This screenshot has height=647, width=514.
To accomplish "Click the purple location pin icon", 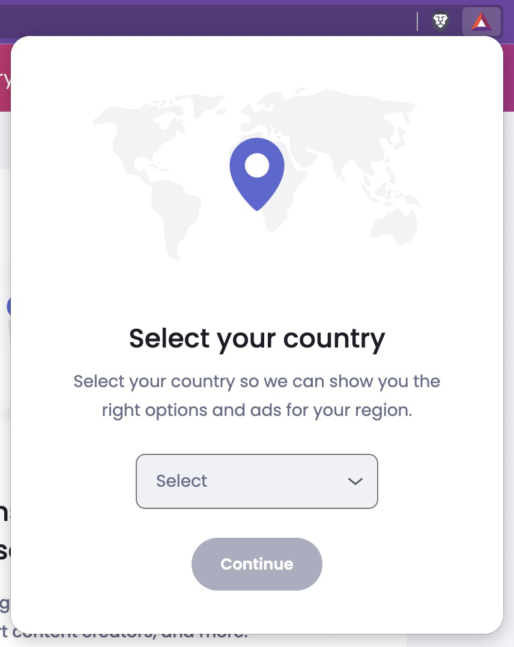I will (257, 174).
